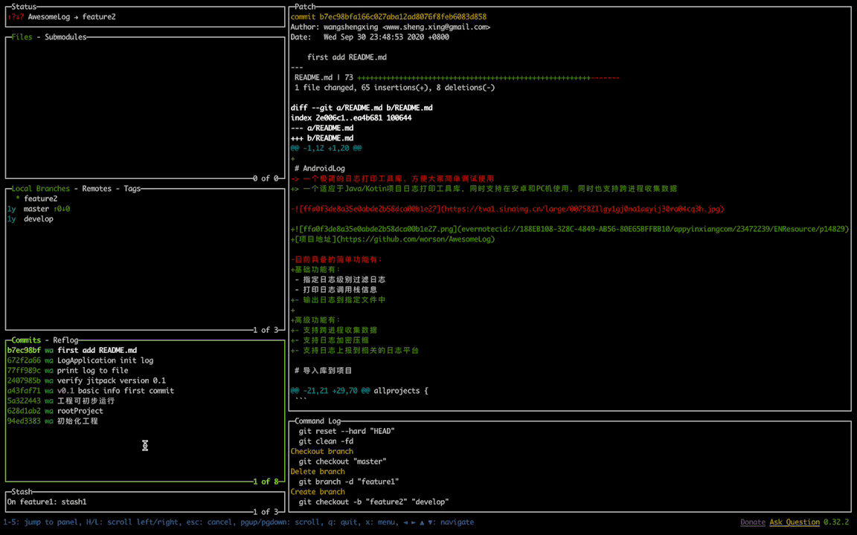Select commit 672f2a66 LogApplication init log
Viewport: 857px width, 535px height.
(x=145, y=360)
